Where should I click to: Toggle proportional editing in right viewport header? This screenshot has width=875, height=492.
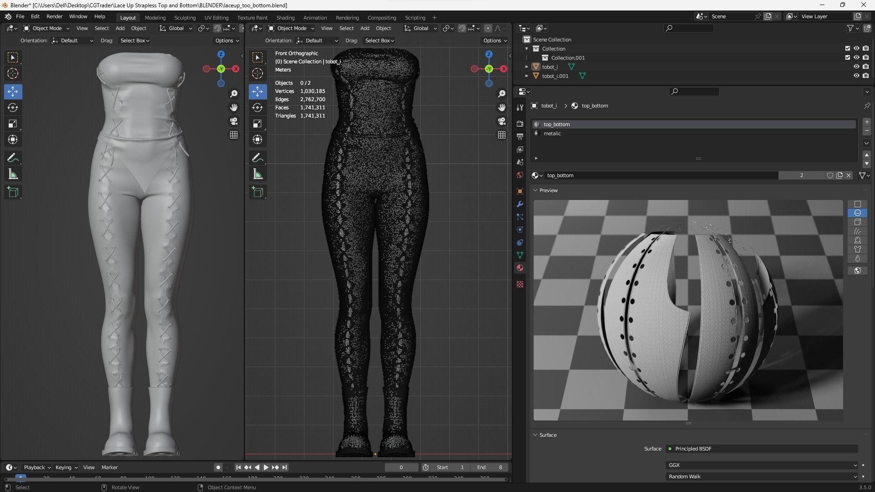(488, 28)
